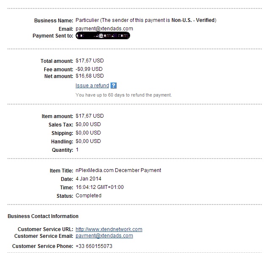This screenshot has height=253, width=264.
Task: Click the Item amount $17,67 USD value
Action: [90, 116]
